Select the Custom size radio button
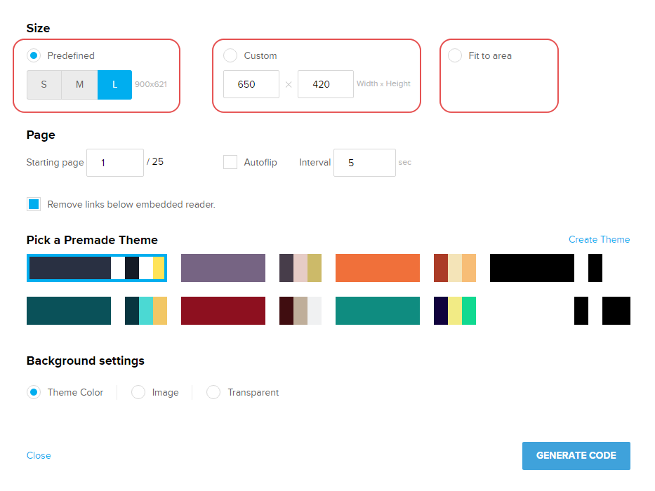Screen dimensions: 655x491 point(230,55)
